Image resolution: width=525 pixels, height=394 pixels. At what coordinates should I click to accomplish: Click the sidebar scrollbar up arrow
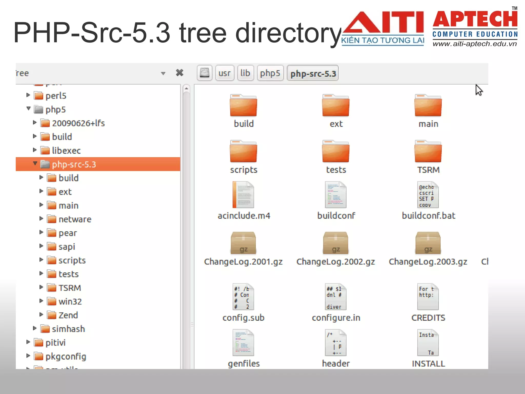(186, 88)
